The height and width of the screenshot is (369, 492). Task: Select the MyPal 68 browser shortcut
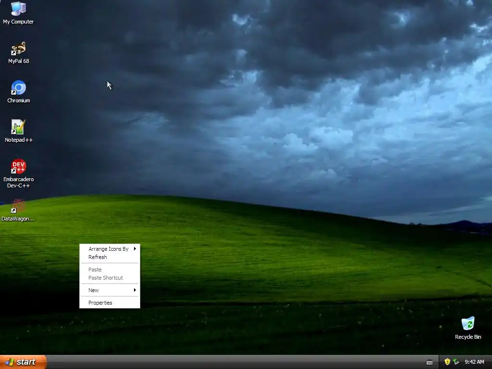(x=19, y=52)
